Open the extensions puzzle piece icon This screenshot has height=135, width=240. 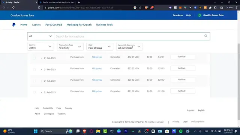click(x=210, y=7)
